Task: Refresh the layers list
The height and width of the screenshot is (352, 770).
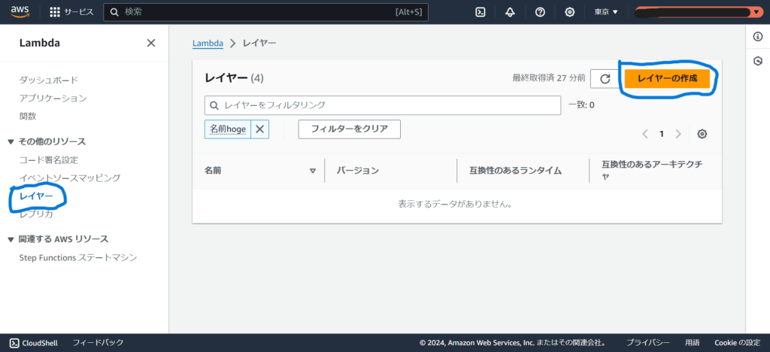Action: pos(605,78)
